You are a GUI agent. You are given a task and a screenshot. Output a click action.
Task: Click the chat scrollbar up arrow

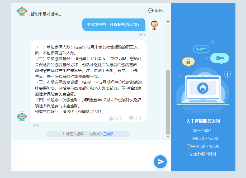point(168,21)
